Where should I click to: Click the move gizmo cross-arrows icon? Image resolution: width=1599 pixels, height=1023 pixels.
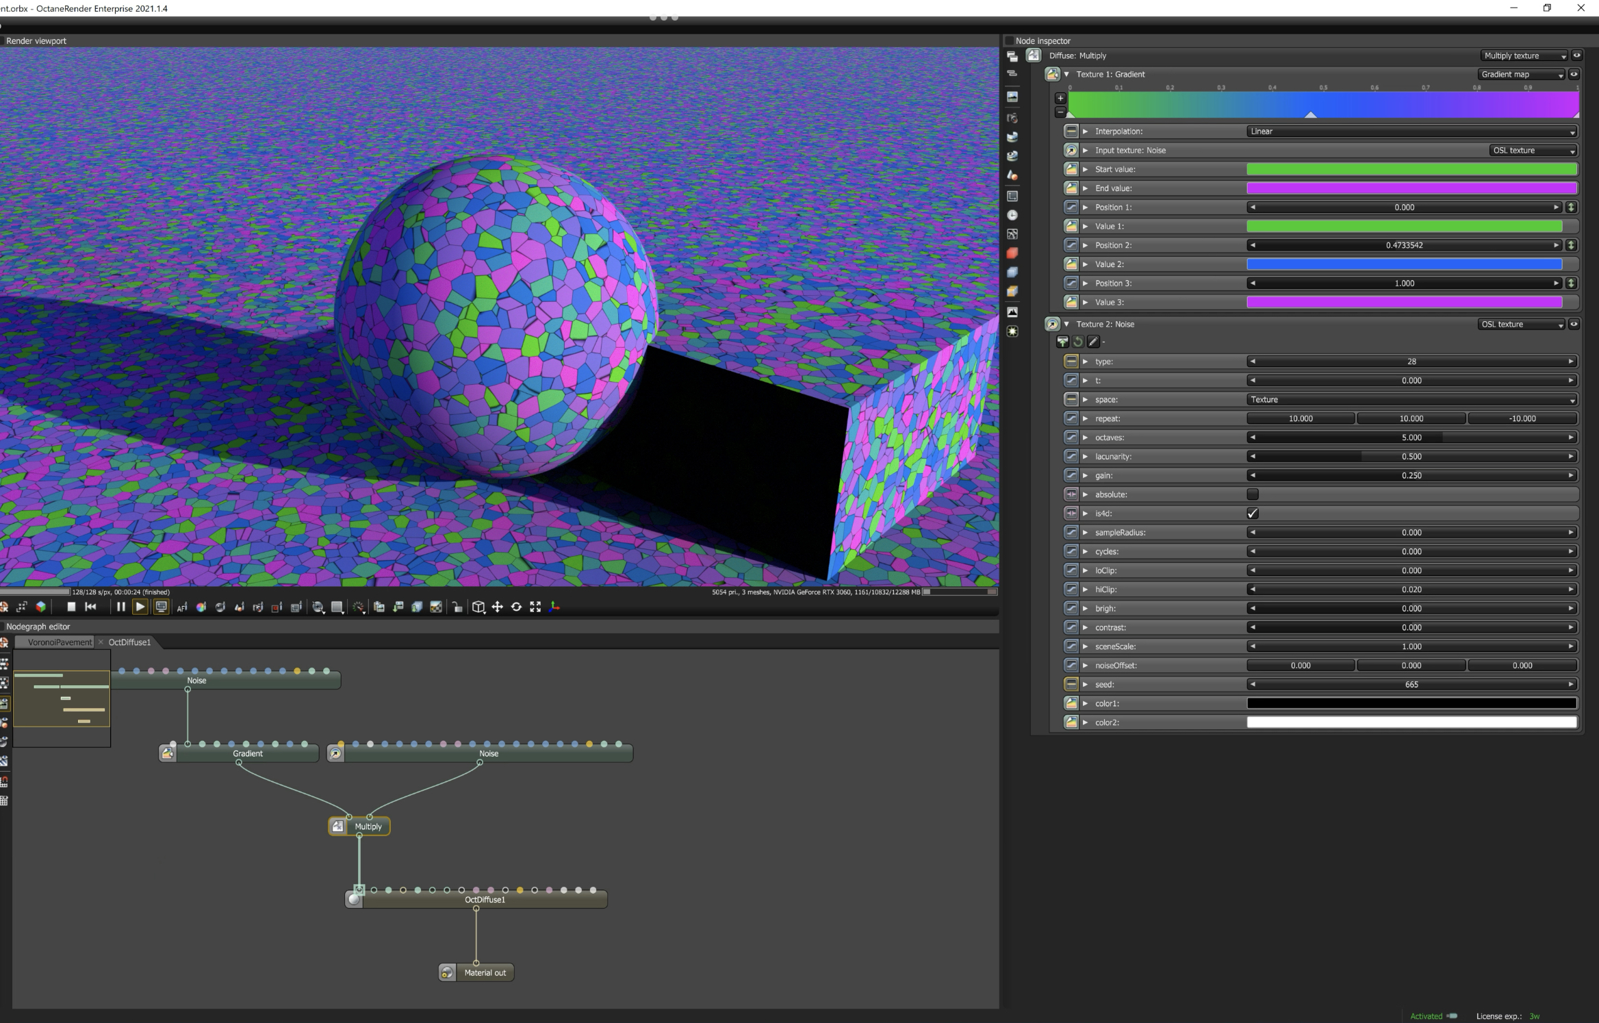[498, 607]
